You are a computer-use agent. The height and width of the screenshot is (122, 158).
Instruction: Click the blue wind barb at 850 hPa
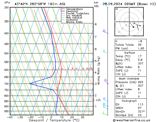point(106,99)
